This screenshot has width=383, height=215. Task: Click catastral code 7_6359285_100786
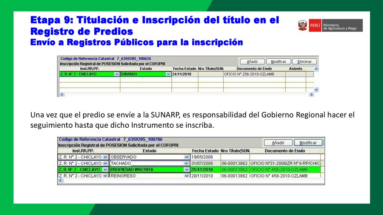[x=143, y=139]
